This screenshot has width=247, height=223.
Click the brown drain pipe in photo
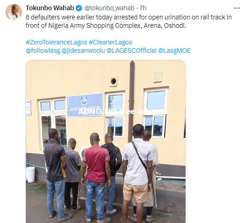click(x=131, y=101)
